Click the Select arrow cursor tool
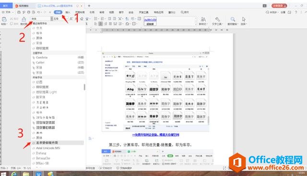The width and height of the screenshot is (307, 176). [244, 19]
